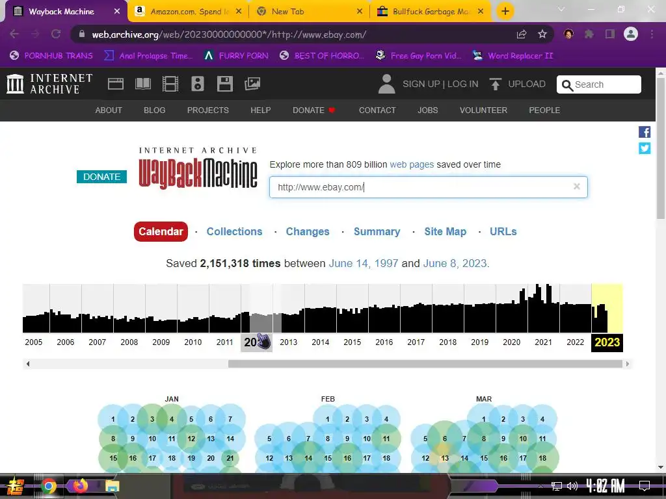This screenshot has height=499, width=666.
Task: Click timeline scroll right arrow
Action: pos(628,364)
